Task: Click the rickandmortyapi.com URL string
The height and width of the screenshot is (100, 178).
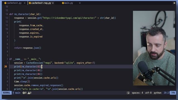Action: (69, 18)
